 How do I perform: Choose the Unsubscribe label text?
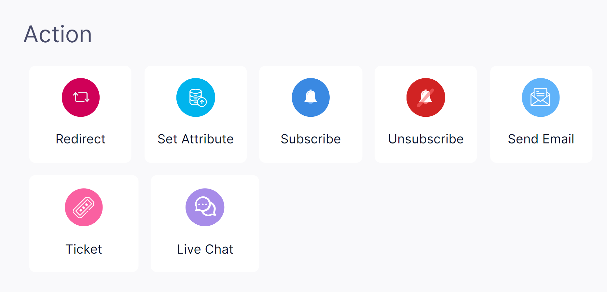[426, 139]
